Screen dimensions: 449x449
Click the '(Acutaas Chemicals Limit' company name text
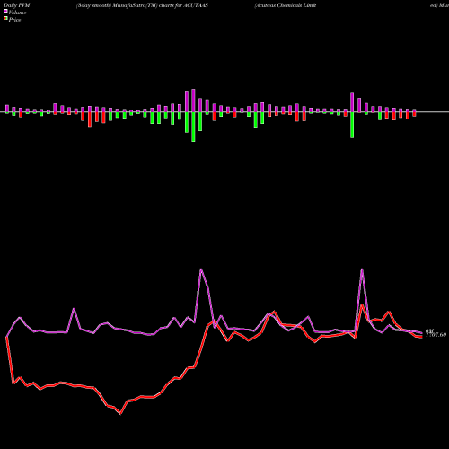tap(286, 5)
